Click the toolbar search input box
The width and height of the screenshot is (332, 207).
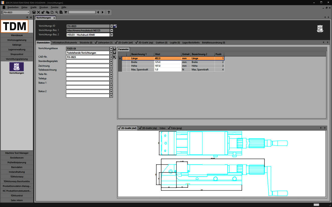click(82, 12)
